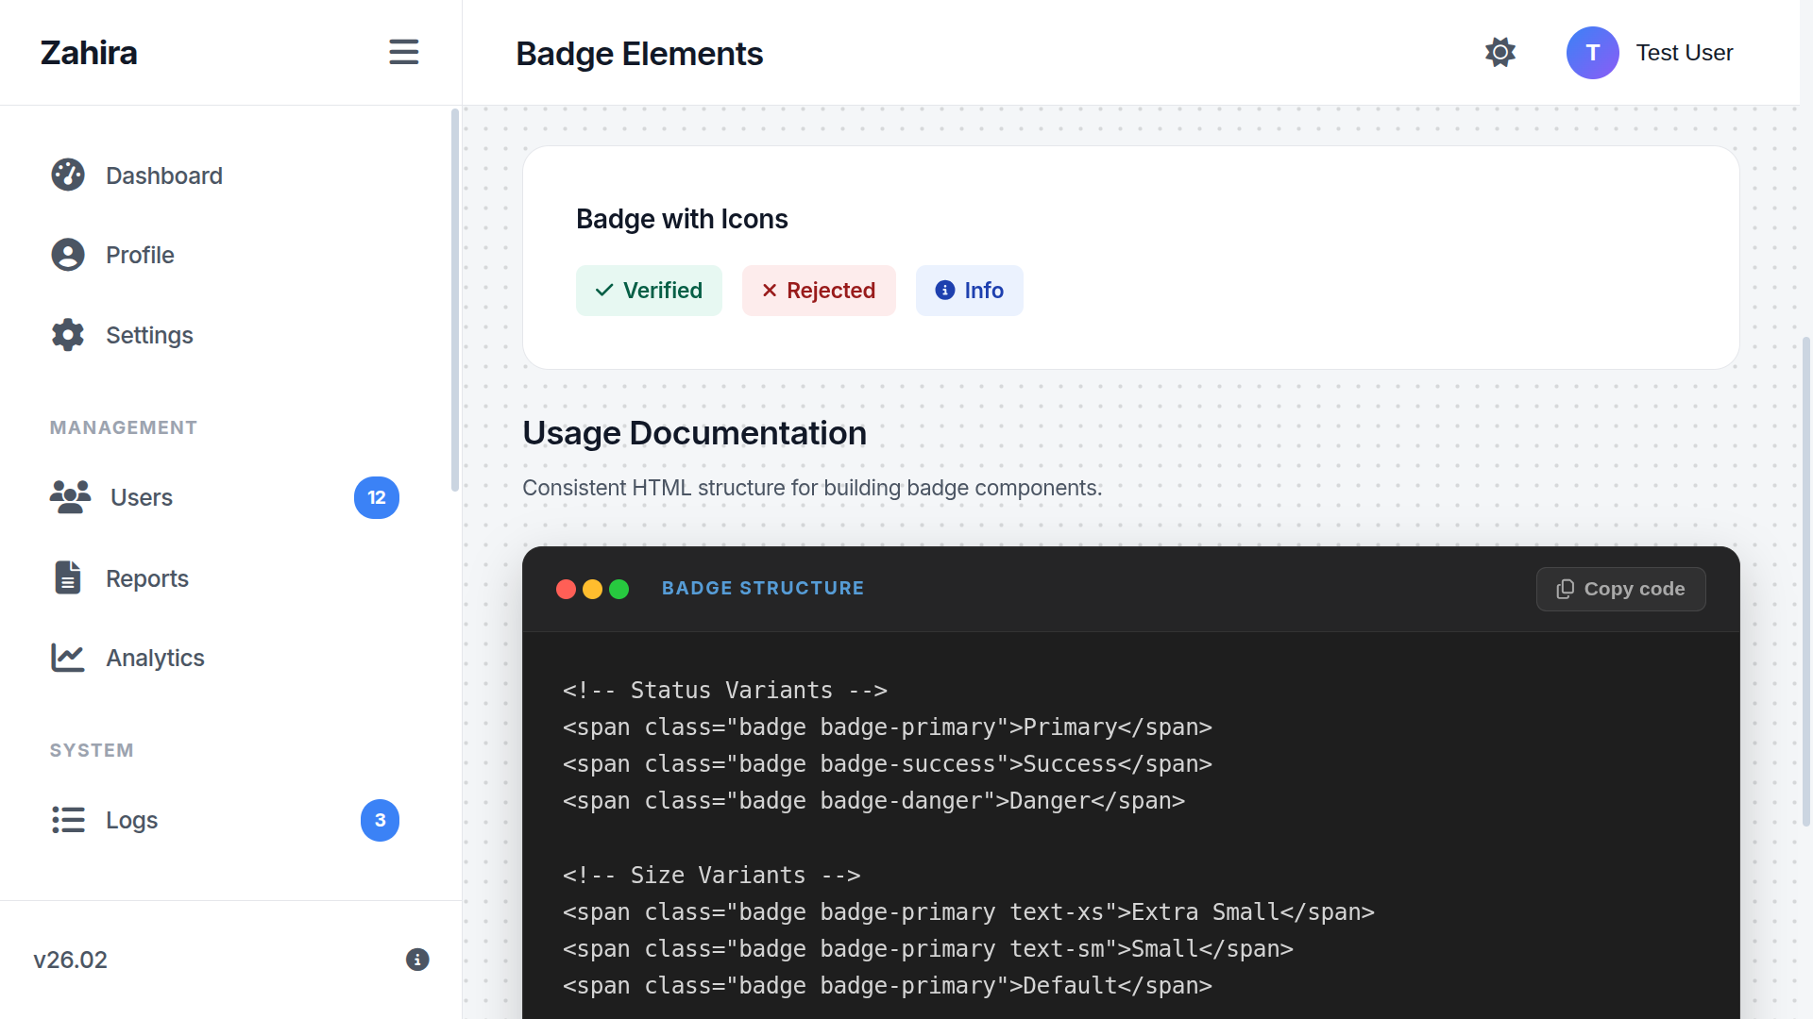
Task: Click the version info icon
Action: (417, 960)
